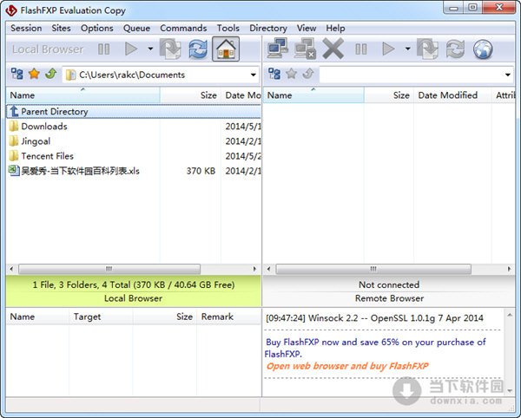Click the local path field C:\Users\rakc\Documents
521x418 pixels.
click(x=161, y=75)
